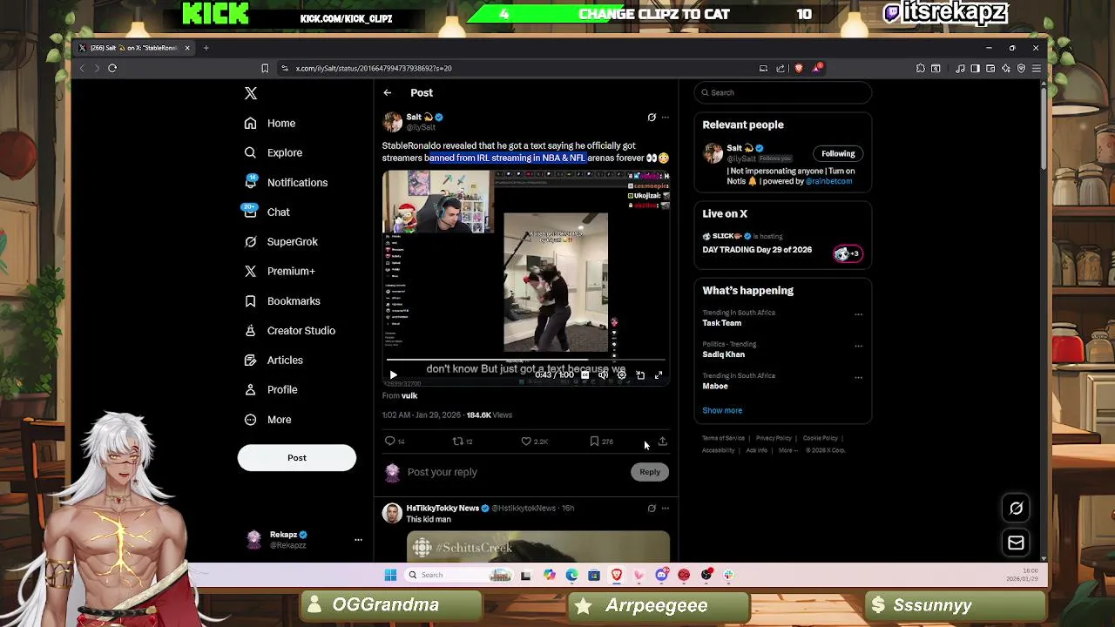Play the video in Salt's post

tap(393, 375)
